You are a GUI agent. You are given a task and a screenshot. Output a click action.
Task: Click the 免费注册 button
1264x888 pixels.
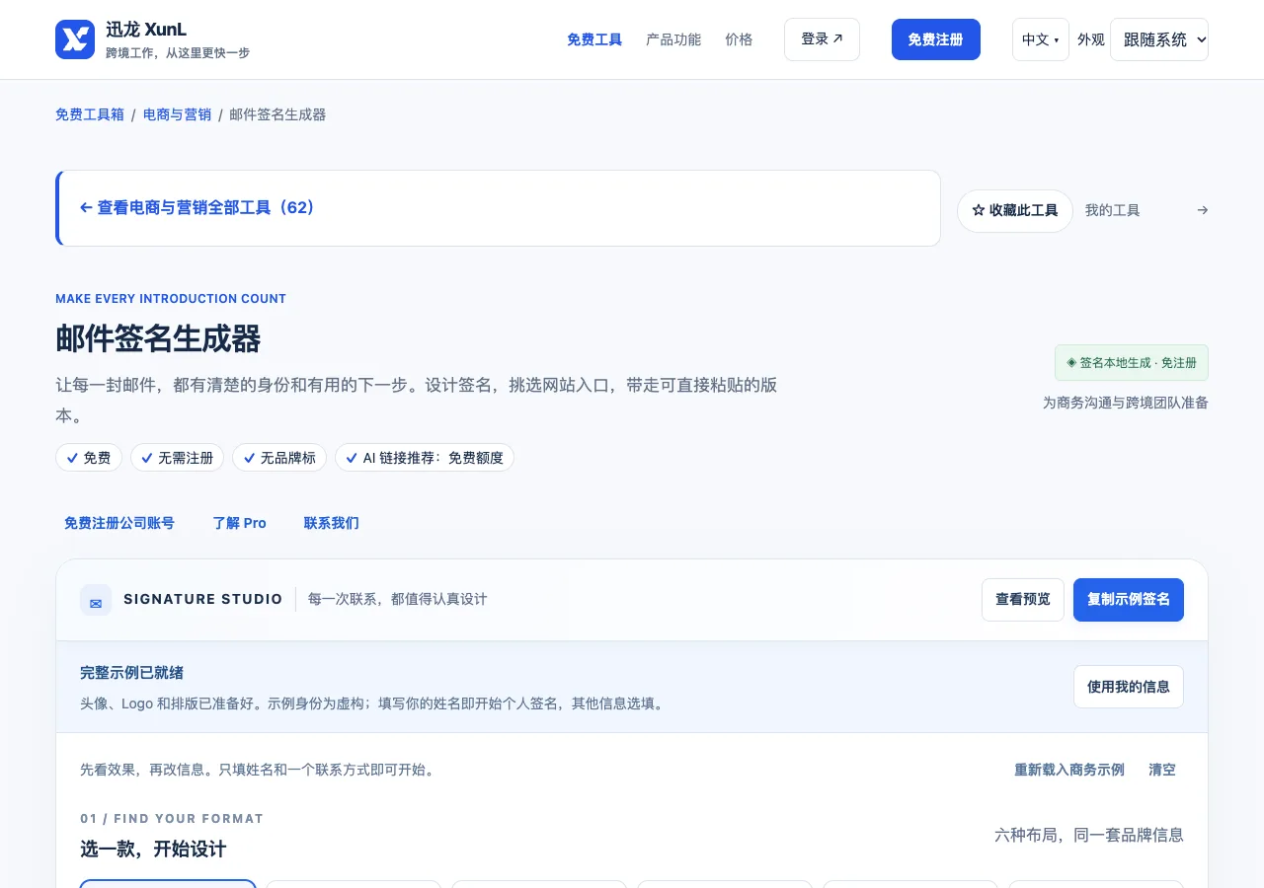[x=936, y=39]
